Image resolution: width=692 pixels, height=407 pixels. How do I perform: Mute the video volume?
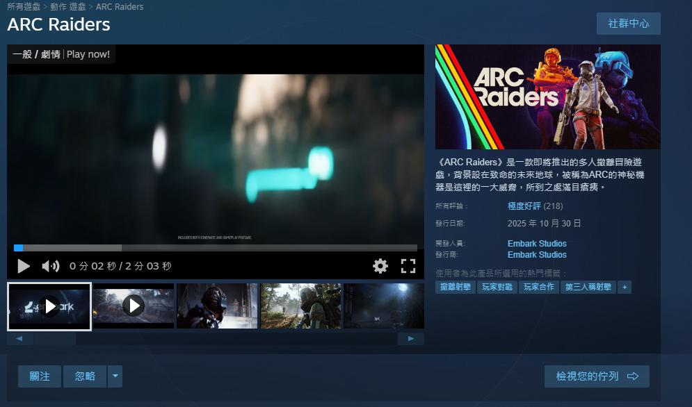tap(51, 266)
